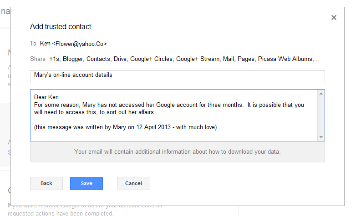Click the +1s entry in Share list

pos(54,59)
